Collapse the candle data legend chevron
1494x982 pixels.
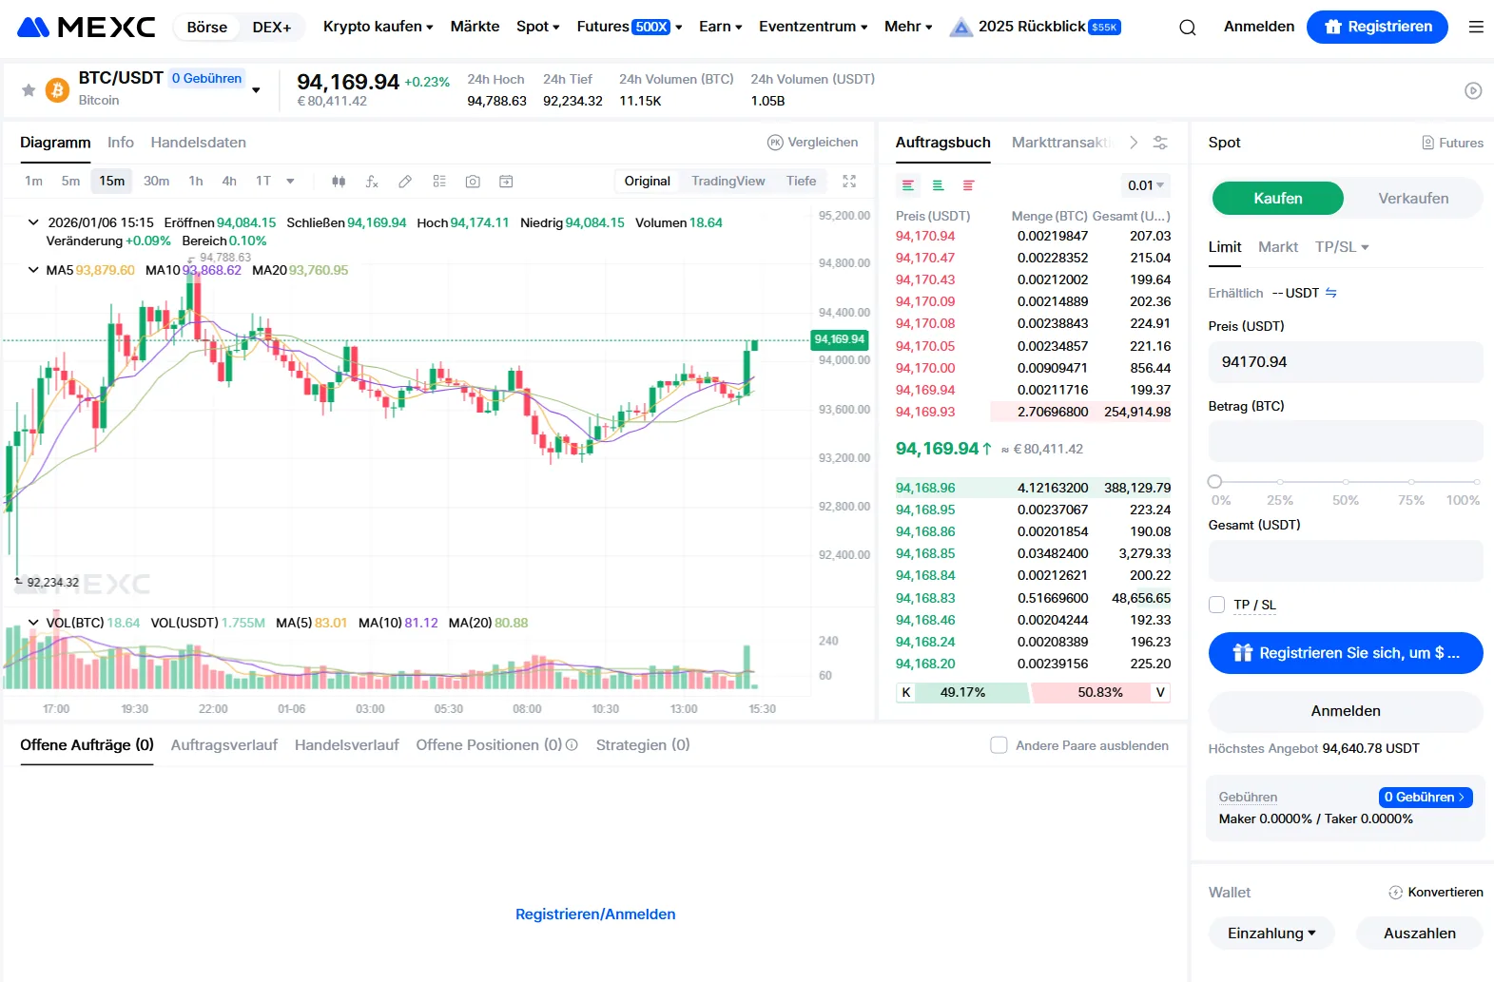[33, 222]
